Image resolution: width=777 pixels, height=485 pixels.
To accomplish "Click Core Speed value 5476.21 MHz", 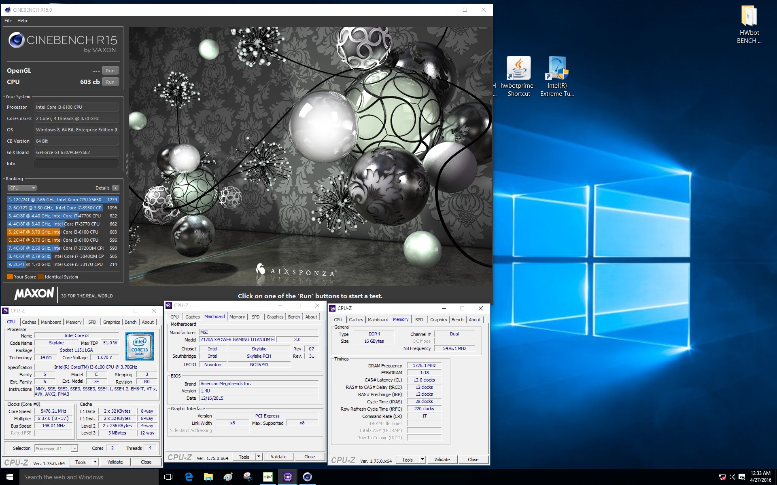I will pos(53,411).
